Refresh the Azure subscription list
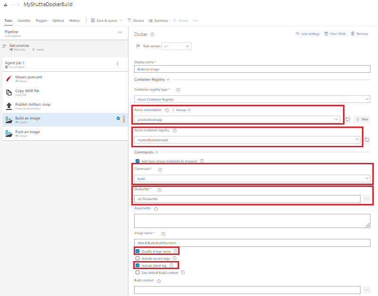 coord(347,119)
